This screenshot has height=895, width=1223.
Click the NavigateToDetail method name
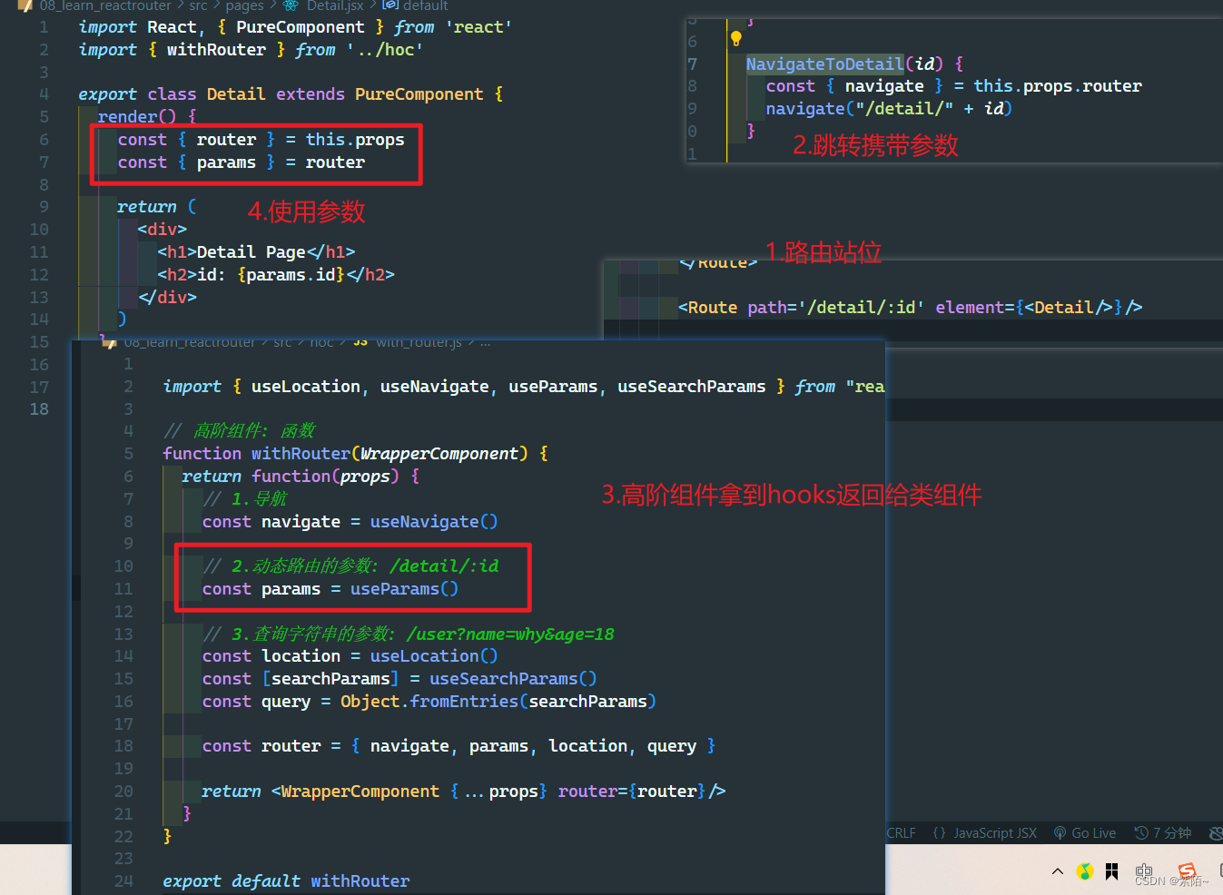tap(824, 64)
